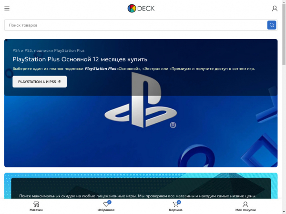Click the Мои покупки person icon

(245, 204)
